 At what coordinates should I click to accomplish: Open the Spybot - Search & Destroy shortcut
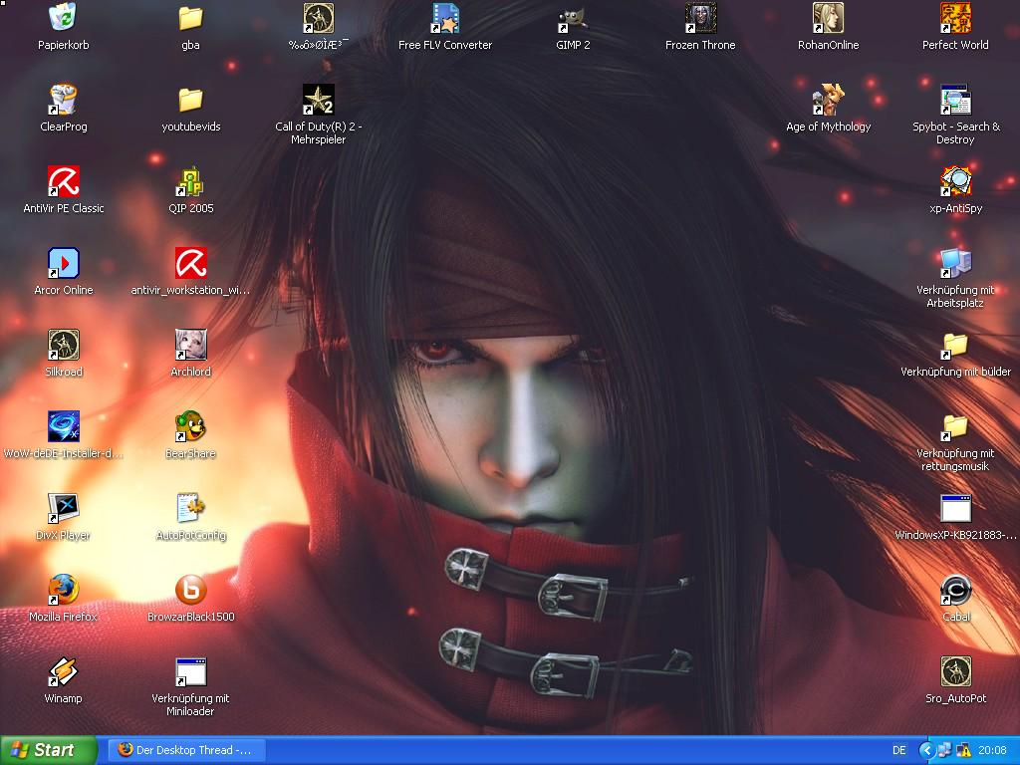(955, 100)
